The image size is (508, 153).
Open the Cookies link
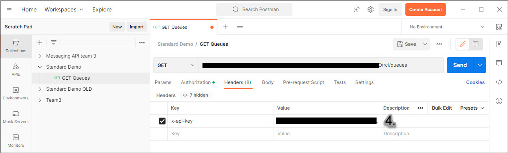point(475,82)
